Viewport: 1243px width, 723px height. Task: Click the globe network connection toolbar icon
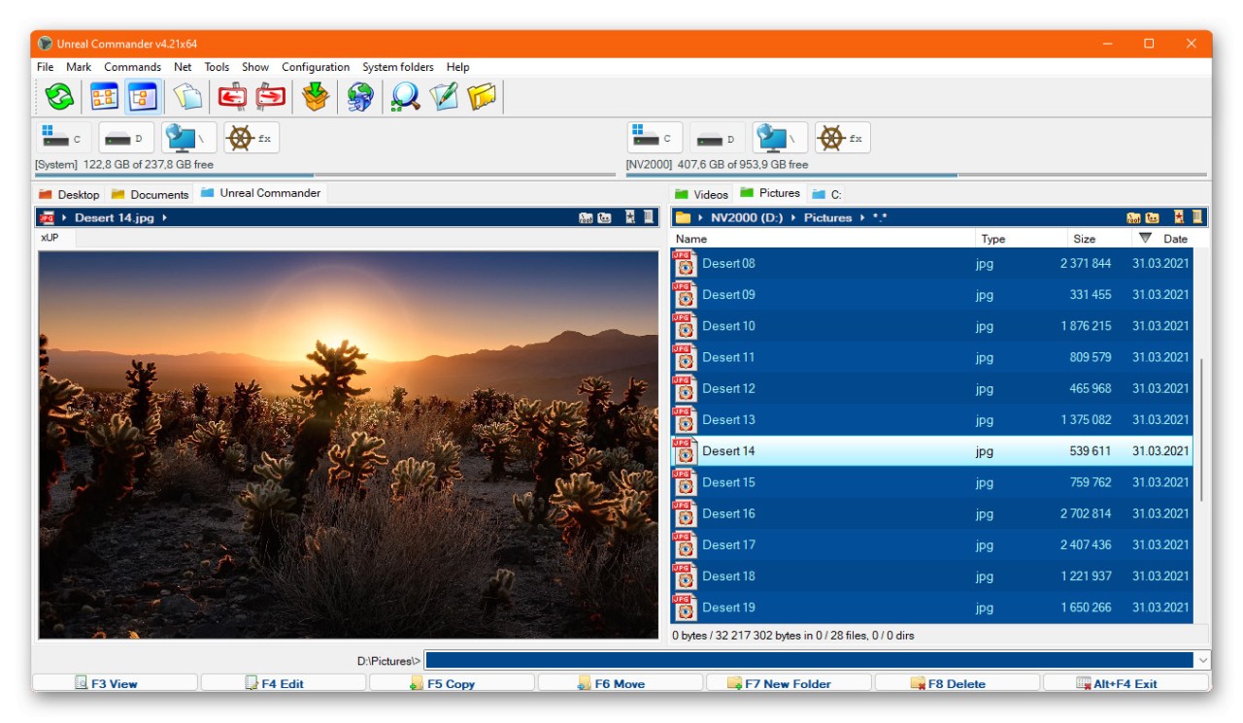pos(360,97)
